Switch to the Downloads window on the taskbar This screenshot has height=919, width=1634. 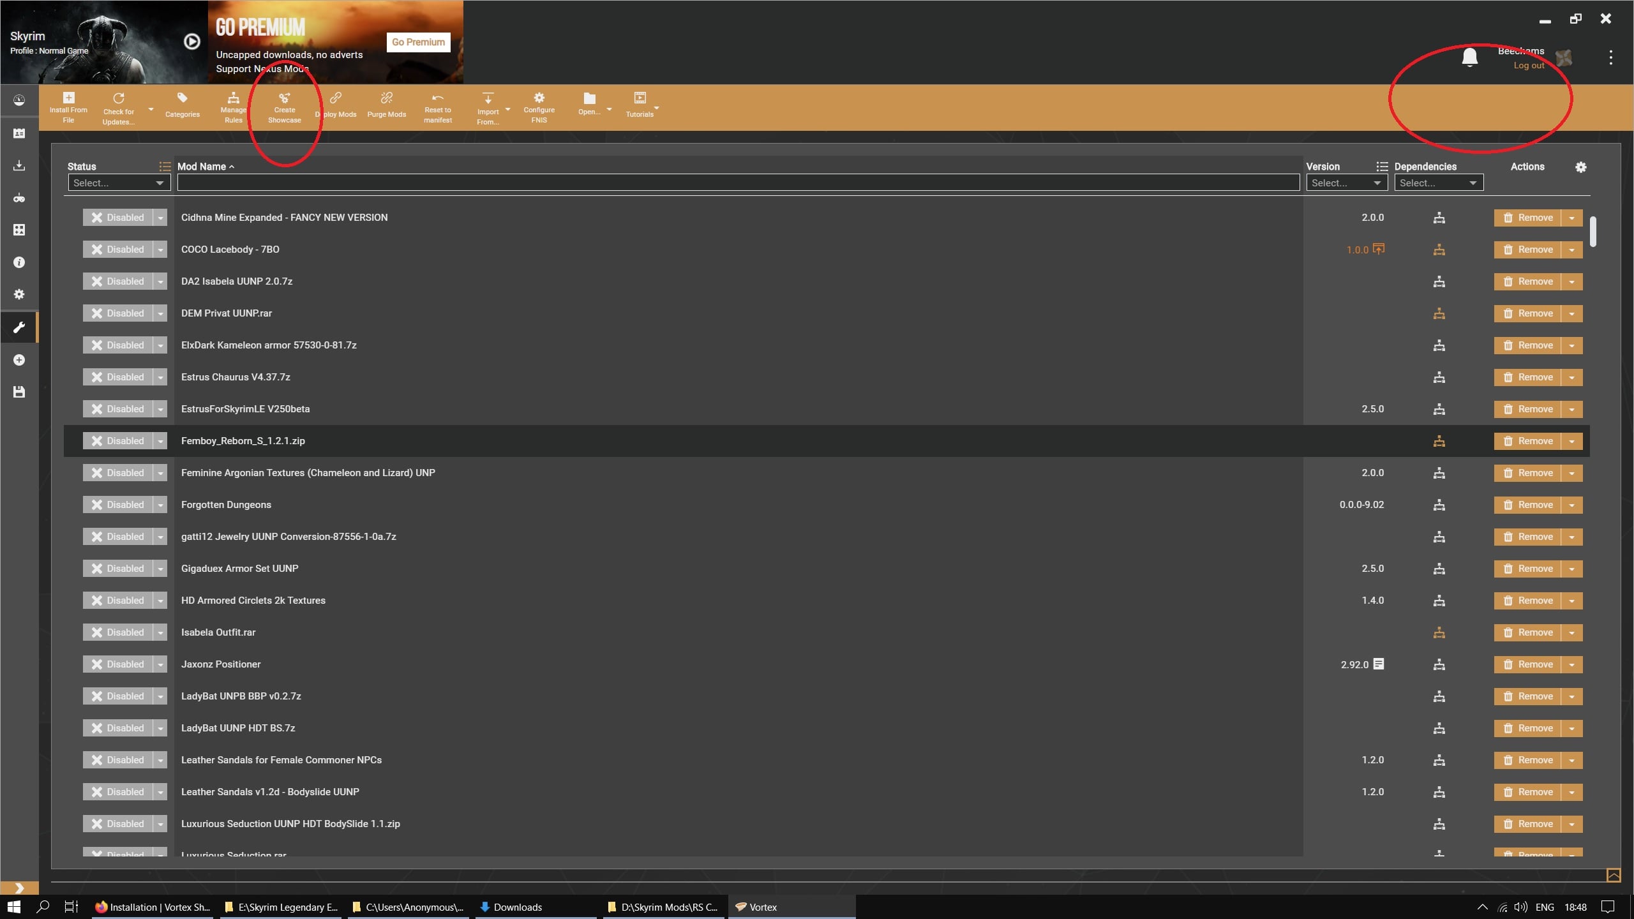[x=536, y=907]
